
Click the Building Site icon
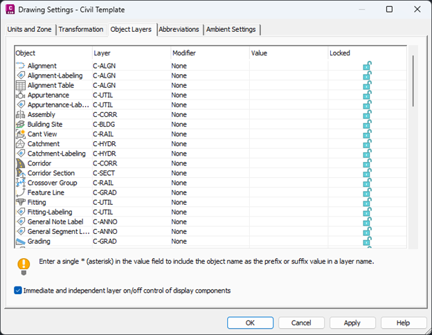click(x=20, y=125)
